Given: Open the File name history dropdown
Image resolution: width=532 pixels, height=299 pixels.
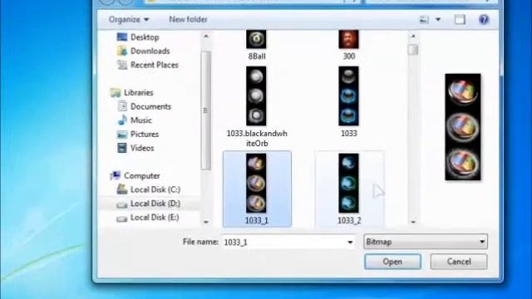Looking at the screenshot, I should (350, 242).
